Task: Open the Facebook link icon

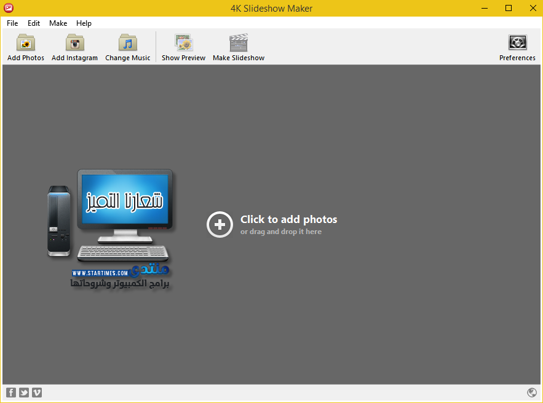Action: coord(11,393)
